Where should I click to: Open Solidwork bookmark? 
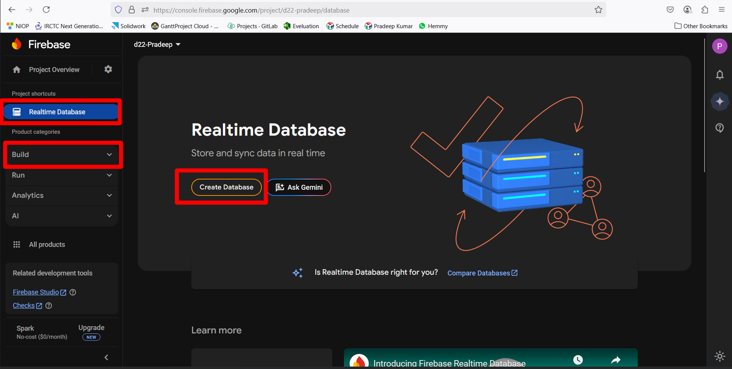pos(129,26)
